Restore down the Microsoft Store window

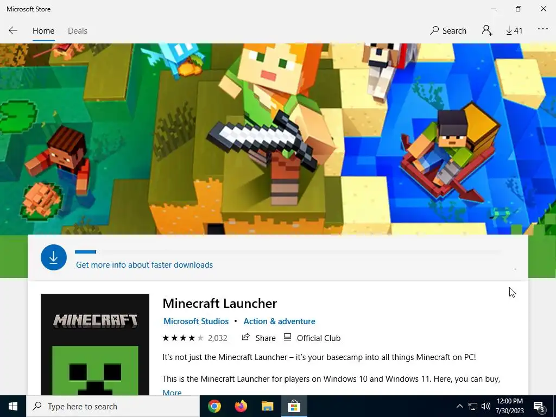coord(519,9)
